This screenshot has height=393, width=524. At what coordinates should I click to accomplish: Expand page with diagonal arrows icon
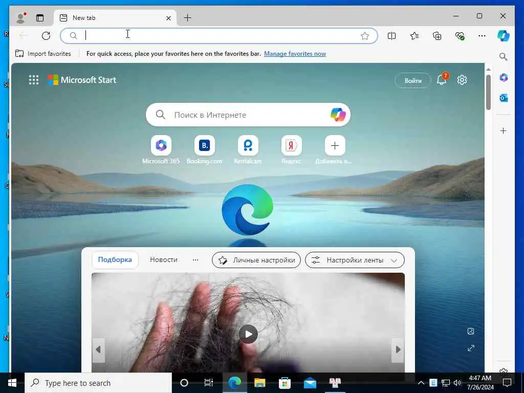[x=471, y=348]
